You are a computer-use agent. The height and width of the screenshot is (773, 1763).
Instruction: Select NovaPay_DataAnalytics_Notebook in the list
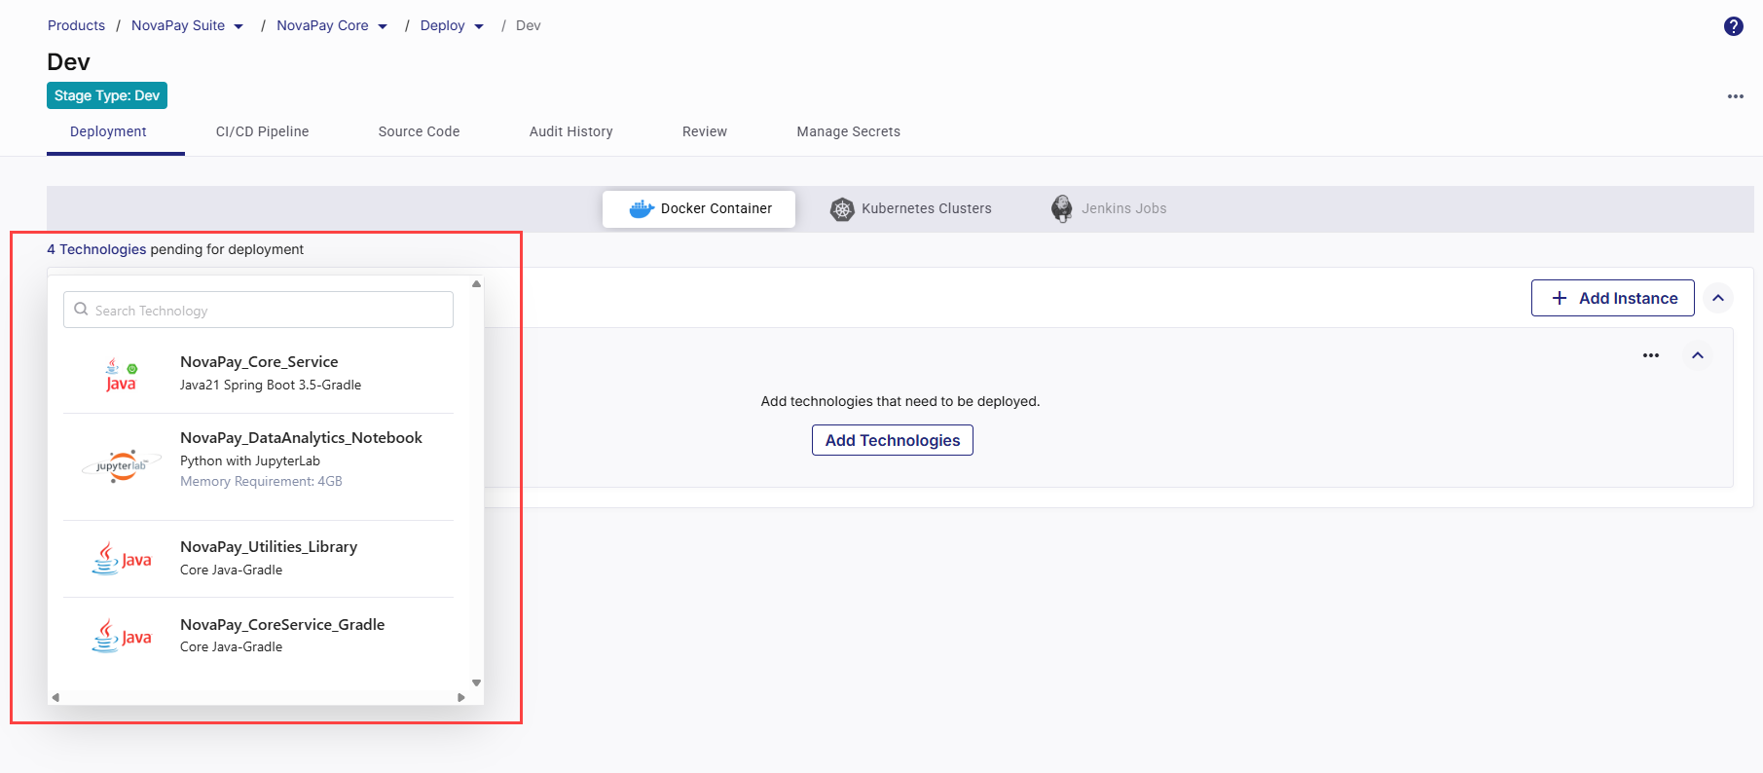[x=258, y=466]
